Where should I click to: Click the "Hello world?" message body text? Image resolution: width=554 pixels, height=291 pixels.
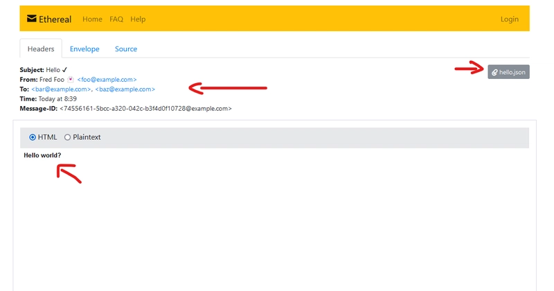[42, 155]
